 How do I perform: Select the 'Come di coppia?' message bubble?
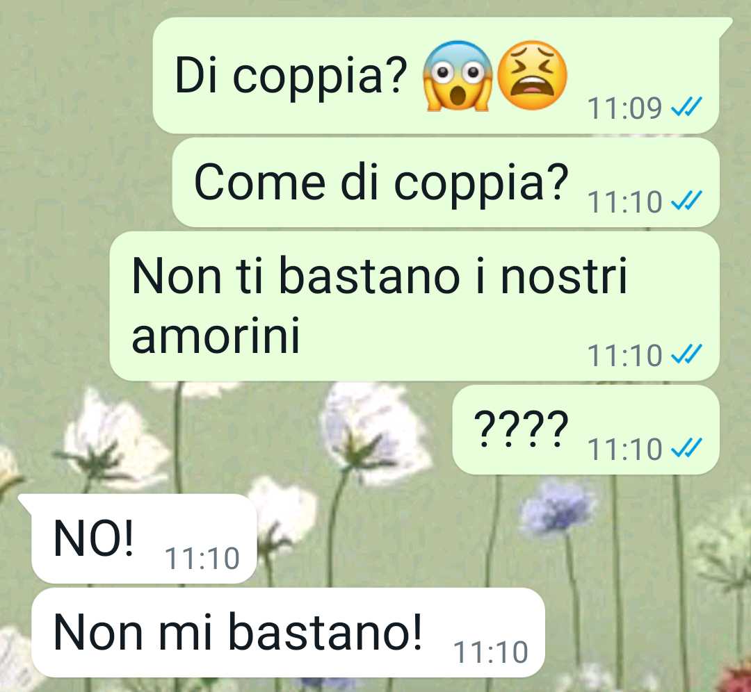click(446, 182)
